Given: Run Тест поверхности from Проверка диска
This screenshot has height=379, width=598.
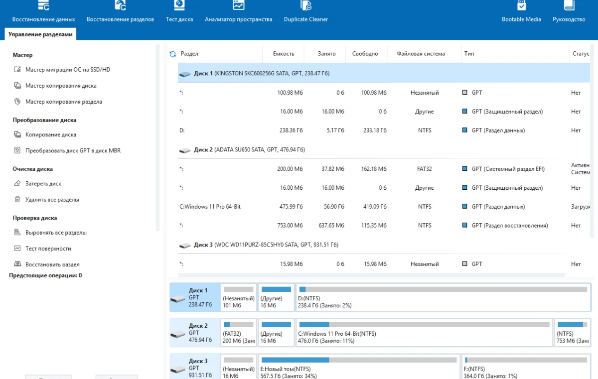Looking at the screenshot, I should pyautogui.click(x=48, y=249).
